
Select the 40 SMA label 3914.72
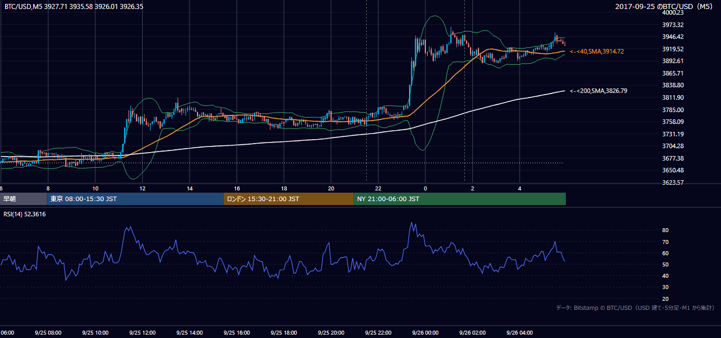click(597, 51)
